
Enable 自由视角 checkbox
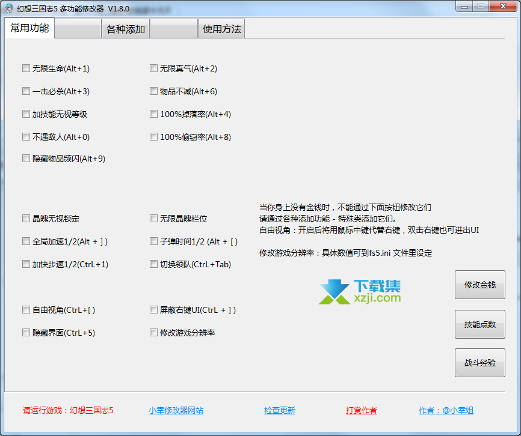point(26,310)
